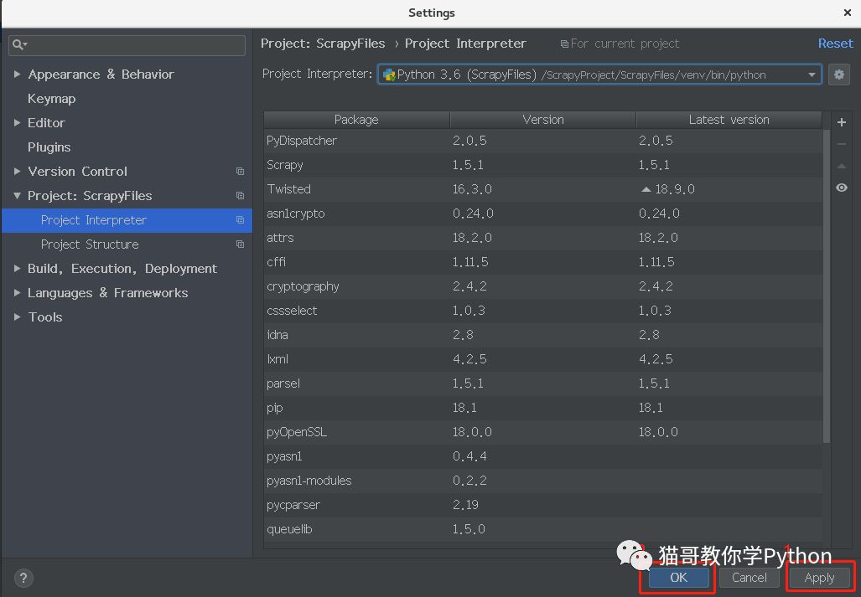Sort by Package column header
This screenshot has width=861, height=597.
tap(356, 120)
